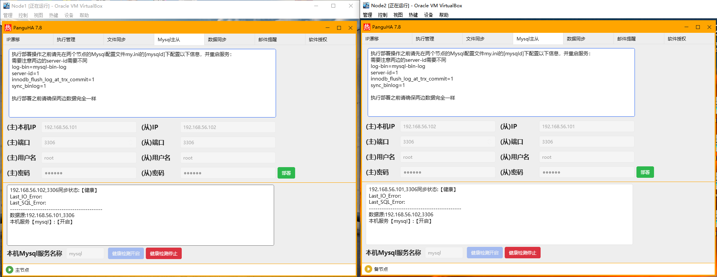Open 管理 menu in Node2 VirtualBox window
Image resolution: width=717 pixels, height=277 pixels.
point(368,15)
